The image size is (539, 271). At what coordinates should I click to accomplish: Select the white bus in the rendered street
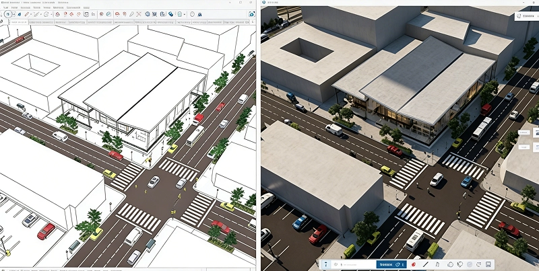click(x=482, y=128)
